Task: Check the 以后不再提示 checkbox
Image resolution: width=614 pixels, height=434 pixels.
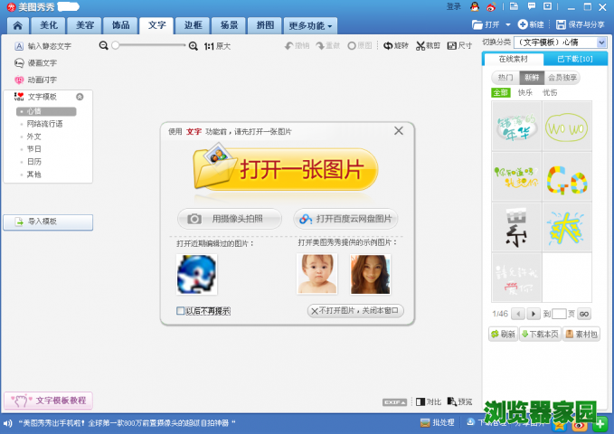Action: [x=181, y=311]
